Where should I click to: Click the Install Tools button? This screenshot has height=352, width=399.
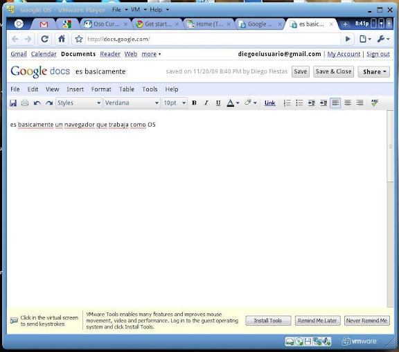point(268,320)
